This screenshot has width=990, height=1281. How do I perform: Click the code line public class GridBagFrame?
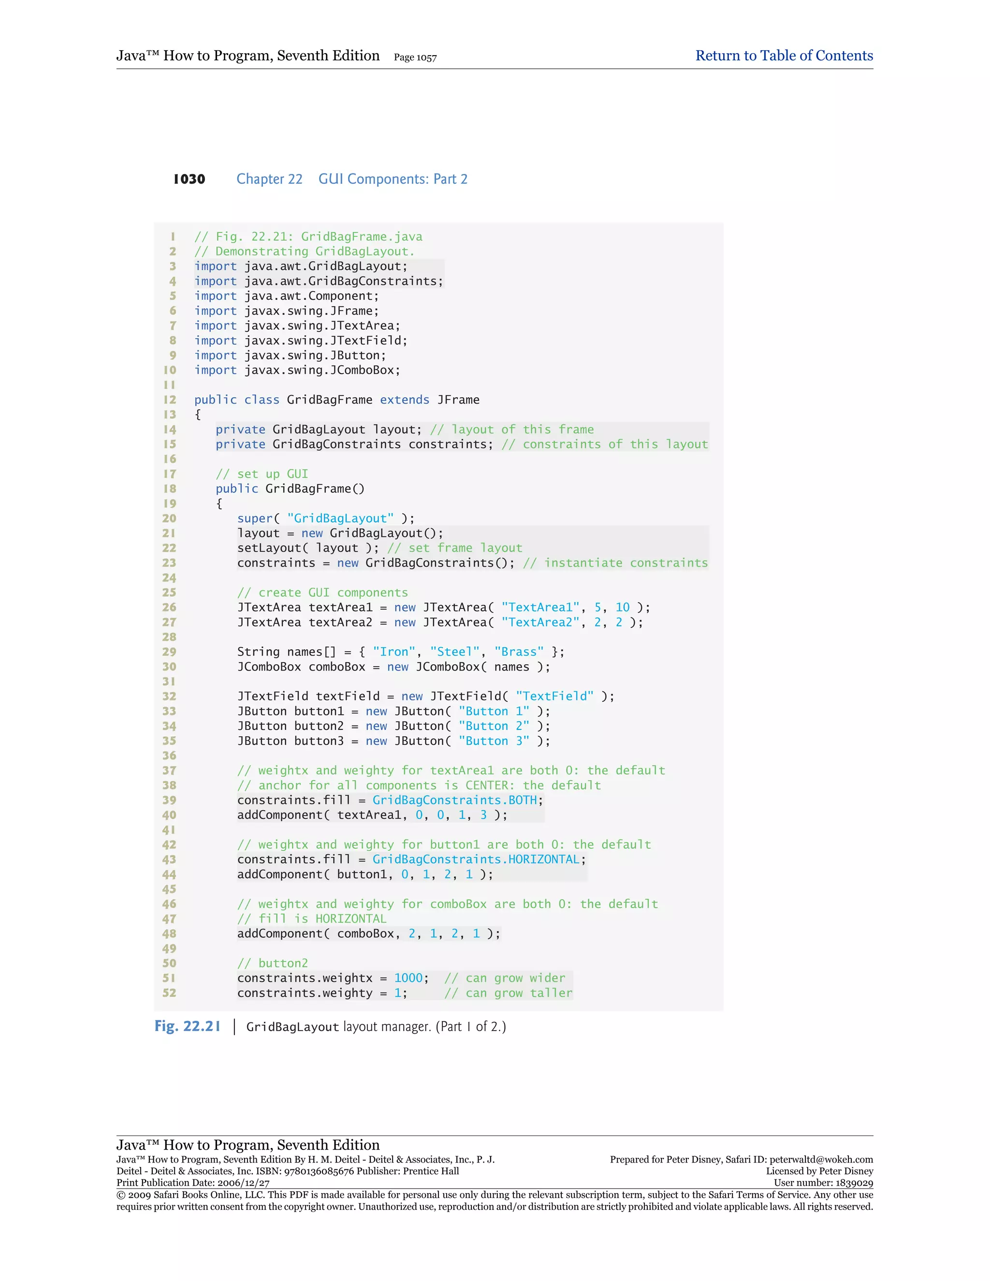click(336, 400)
